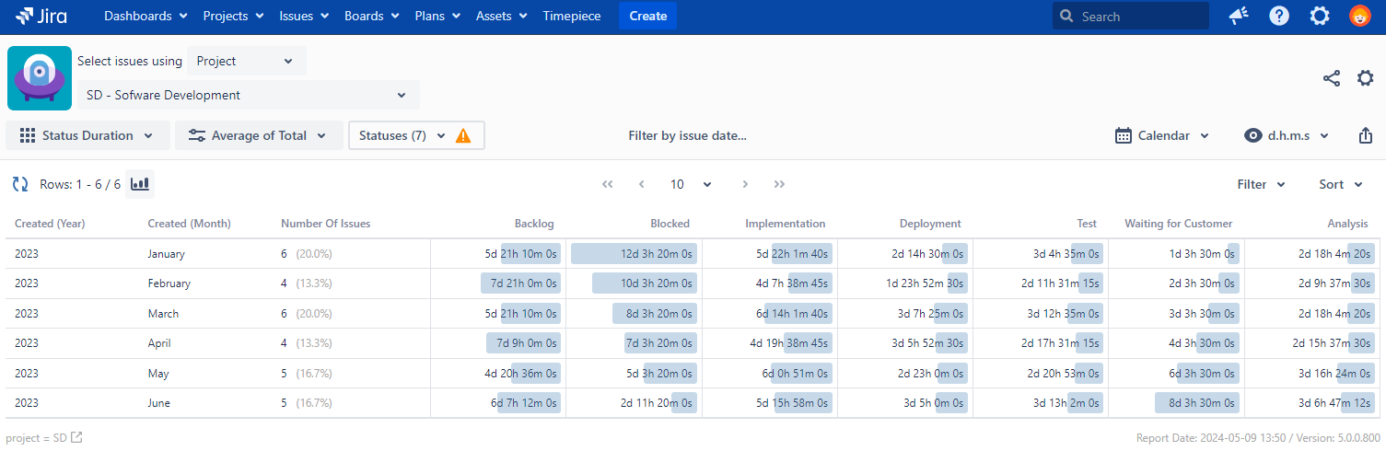Open Jira notifications megaphone icon
1386x451 pixels.
coord(1239,16)
